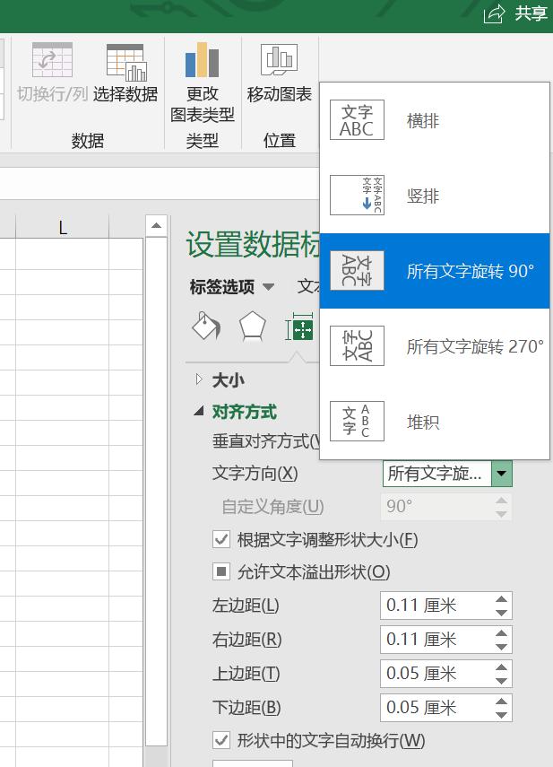Click the vertical scrollbar up arrow
This screenshot has width=553, height=767.
click(x=156, y=225)
